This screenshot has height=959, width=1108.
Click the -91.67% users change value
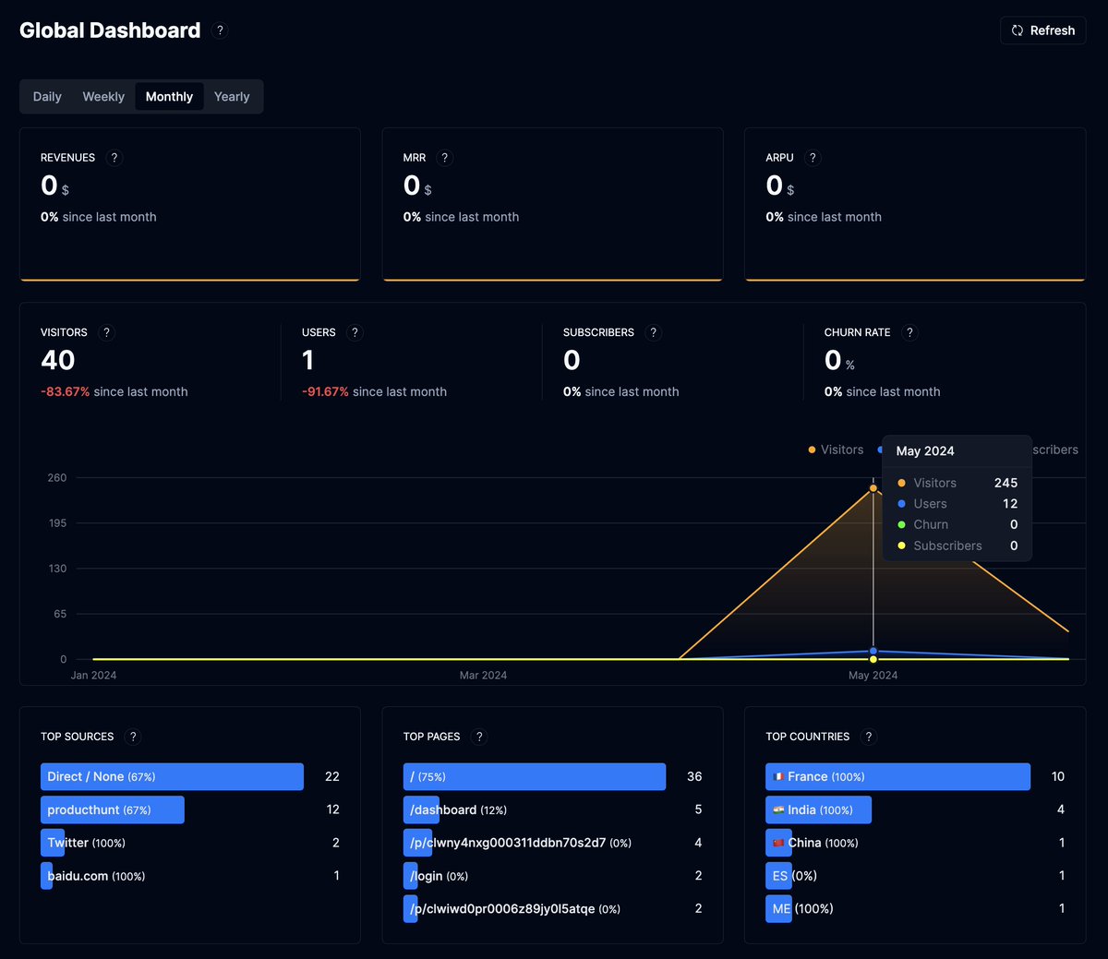click(325, 391)
